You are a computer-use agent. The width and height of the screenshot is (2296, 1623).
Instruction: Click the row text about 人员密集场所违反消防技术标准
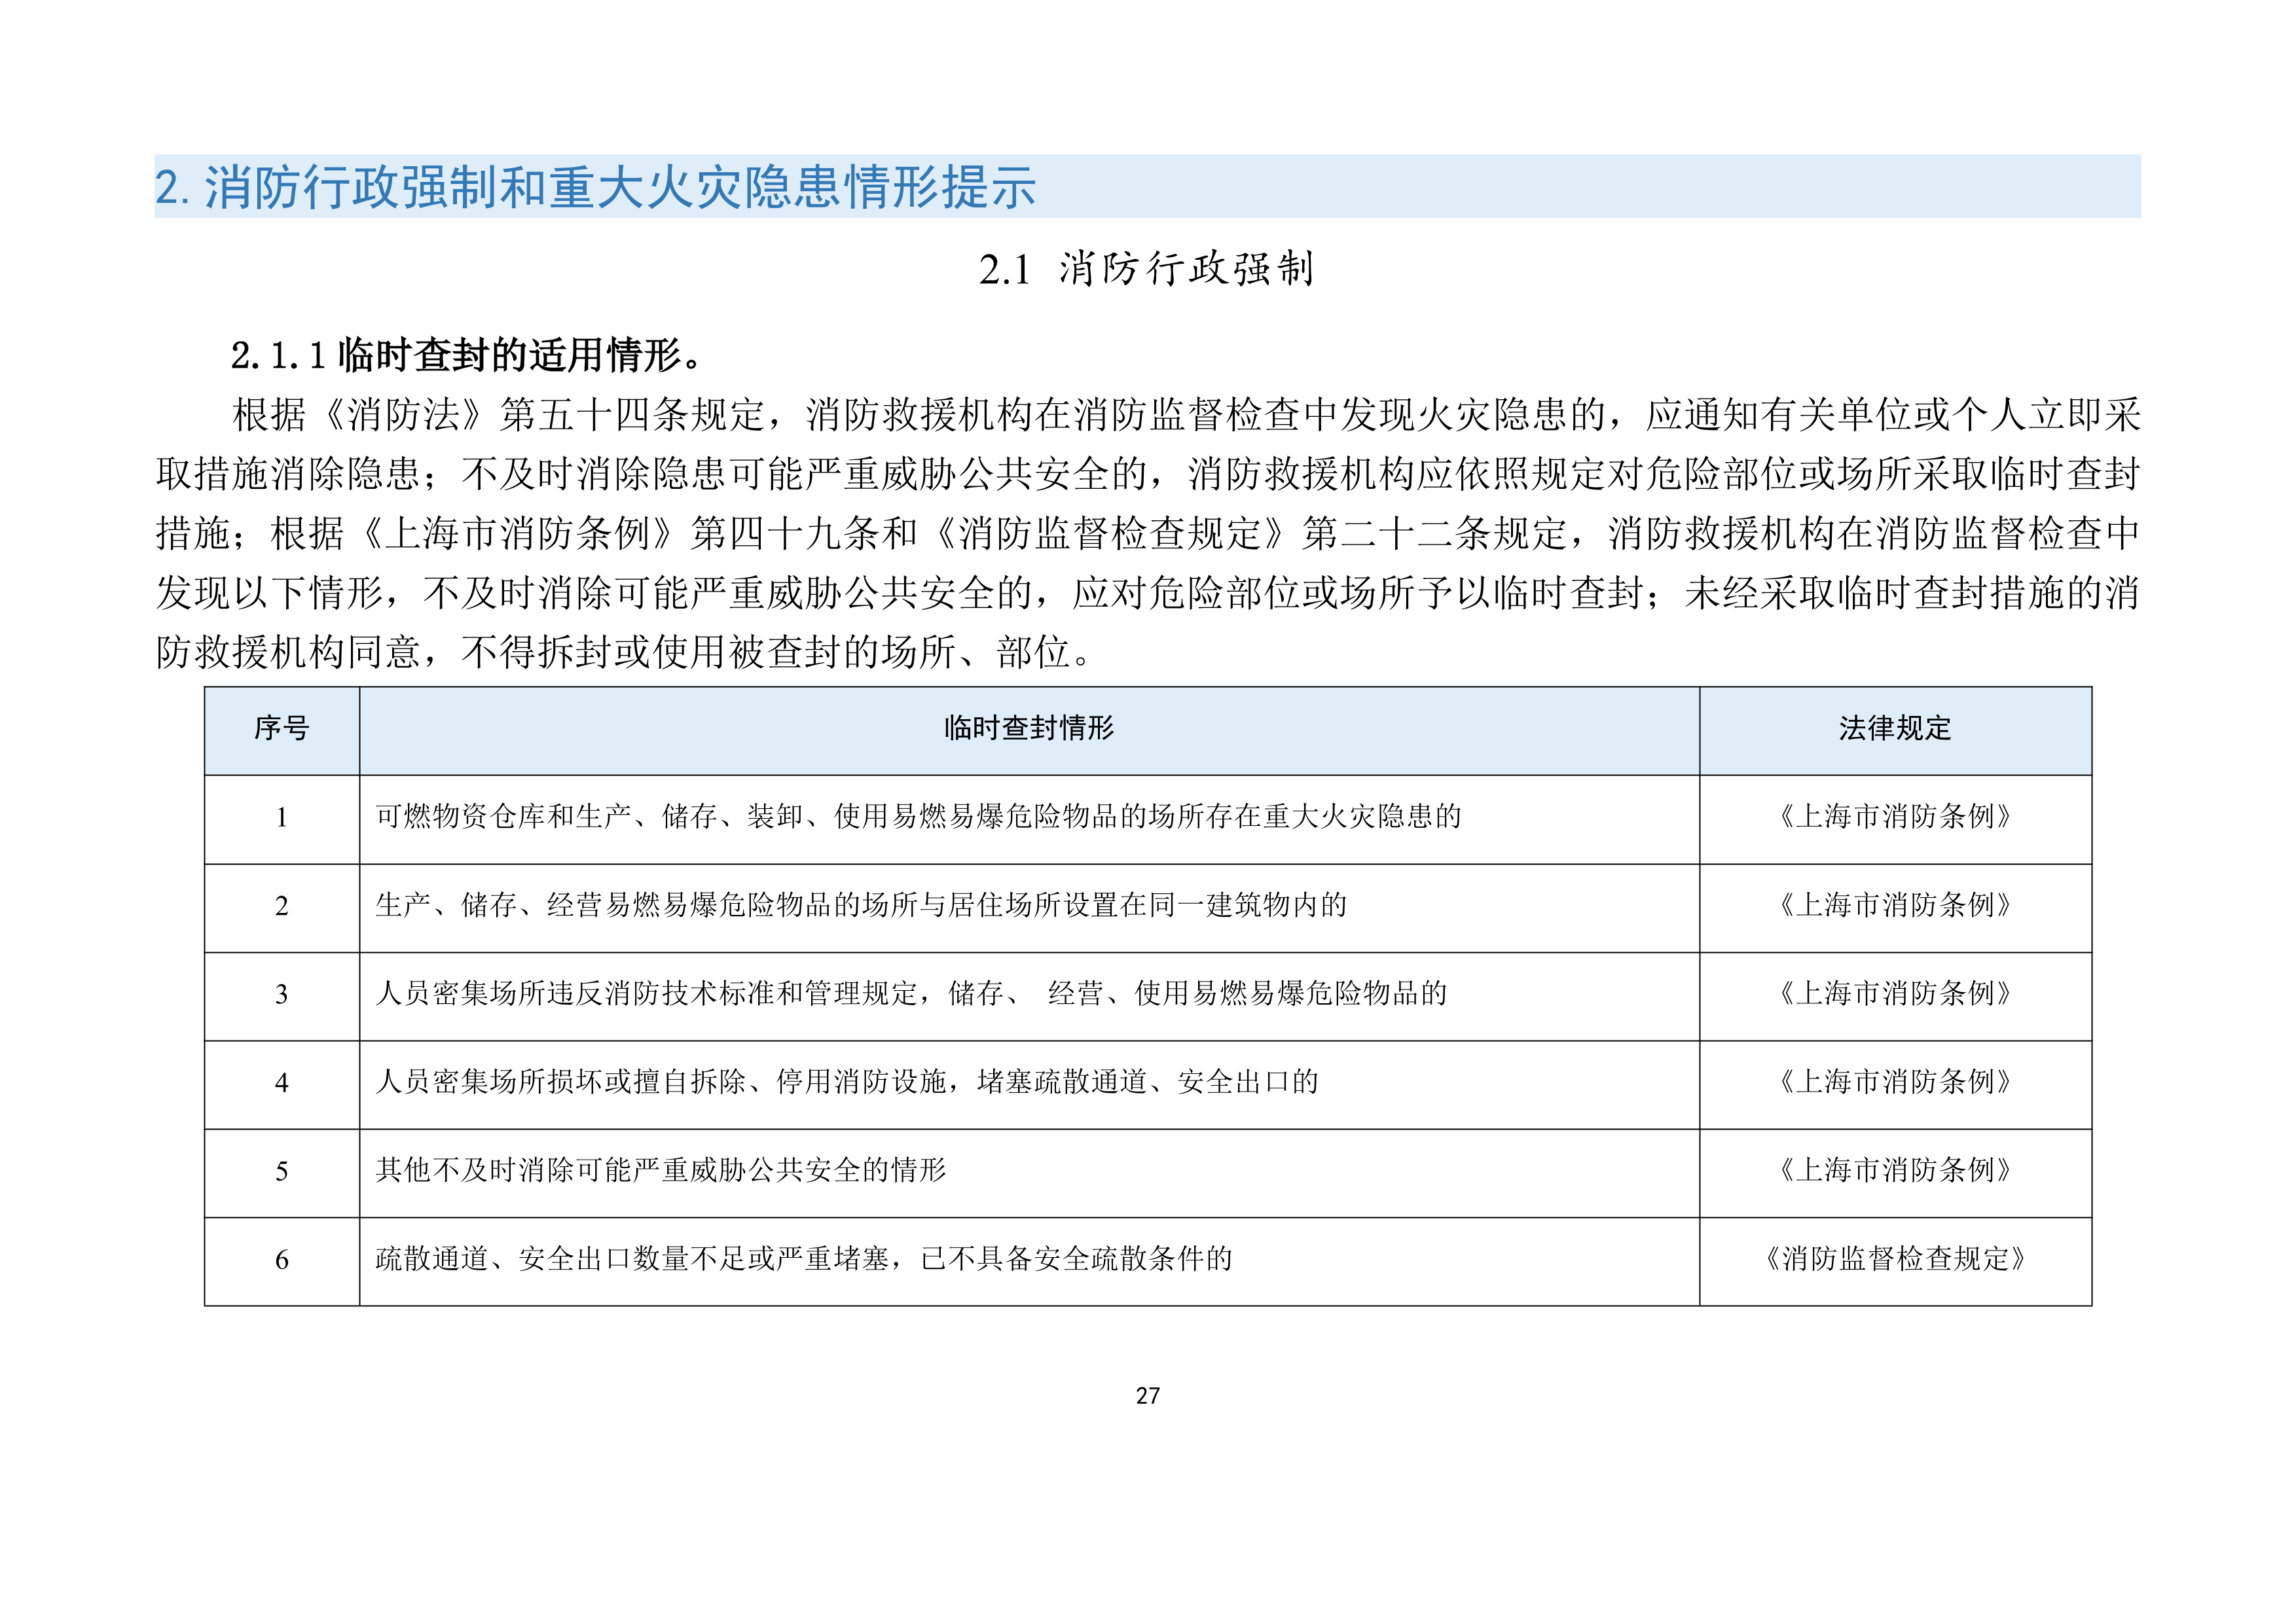(x=911, y=993)
